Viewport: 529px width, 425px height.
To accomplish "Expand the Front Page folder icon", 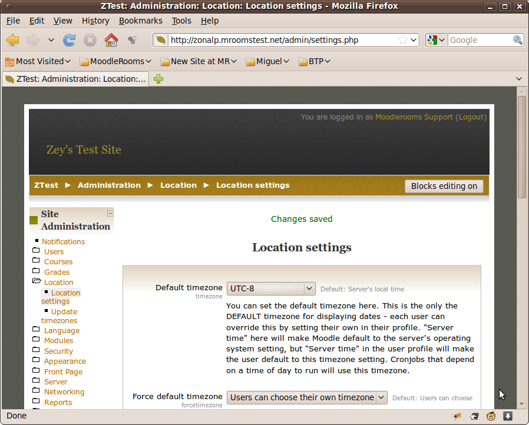I will (x=36, y=370).
